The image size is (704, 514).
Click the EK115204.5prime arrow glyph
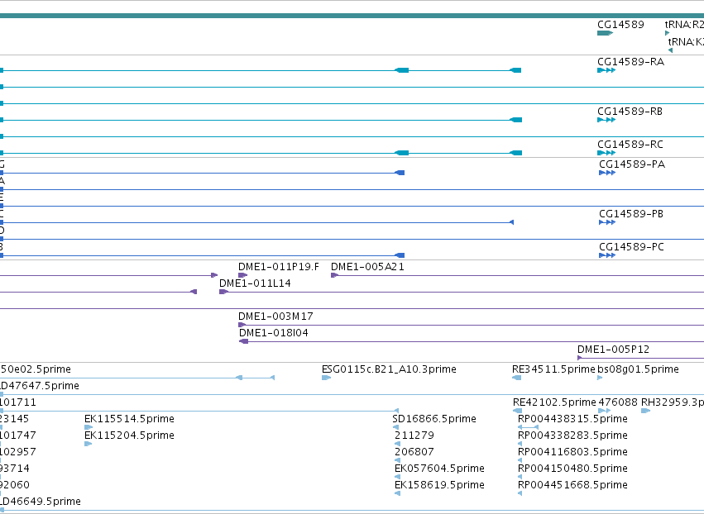(x=88, y=444)
